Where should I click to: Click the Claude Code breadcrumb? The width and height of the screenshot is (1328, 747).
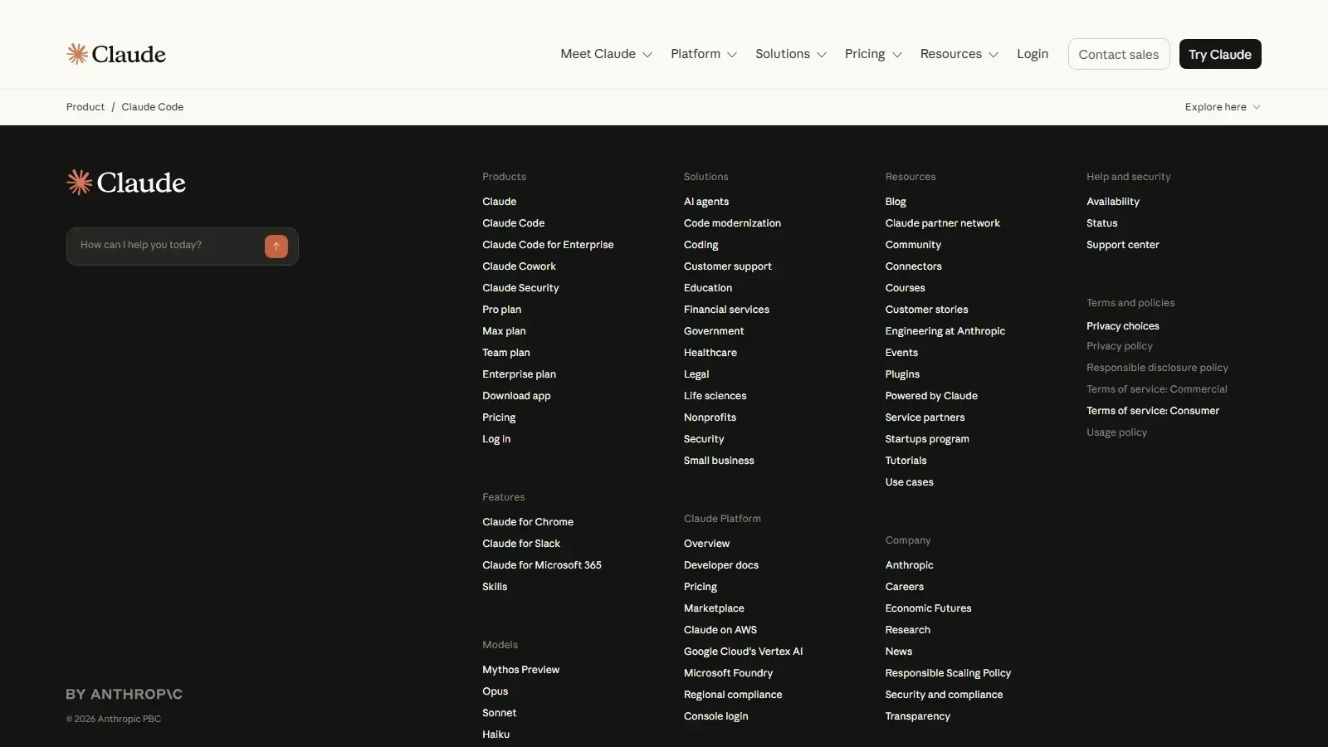pyautogui.click(x=153, y=107)
